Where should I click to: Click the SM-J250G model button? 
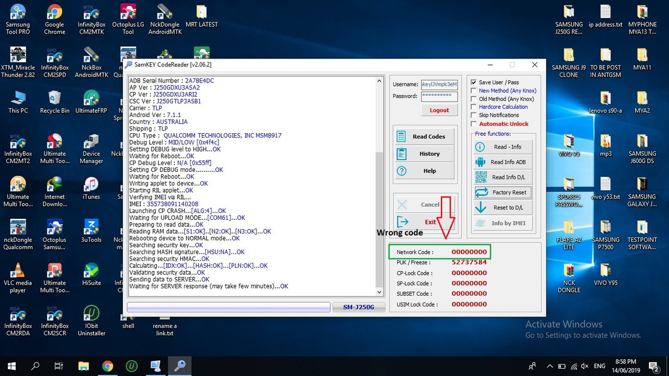tap(359, 307)
